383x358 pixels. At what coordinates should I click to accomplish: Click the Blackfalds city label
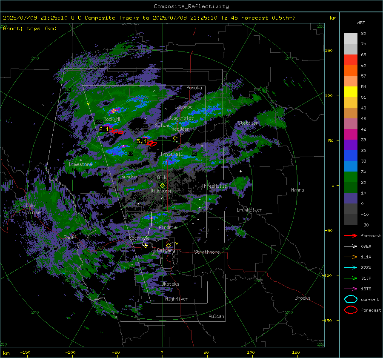coord(181,118)
